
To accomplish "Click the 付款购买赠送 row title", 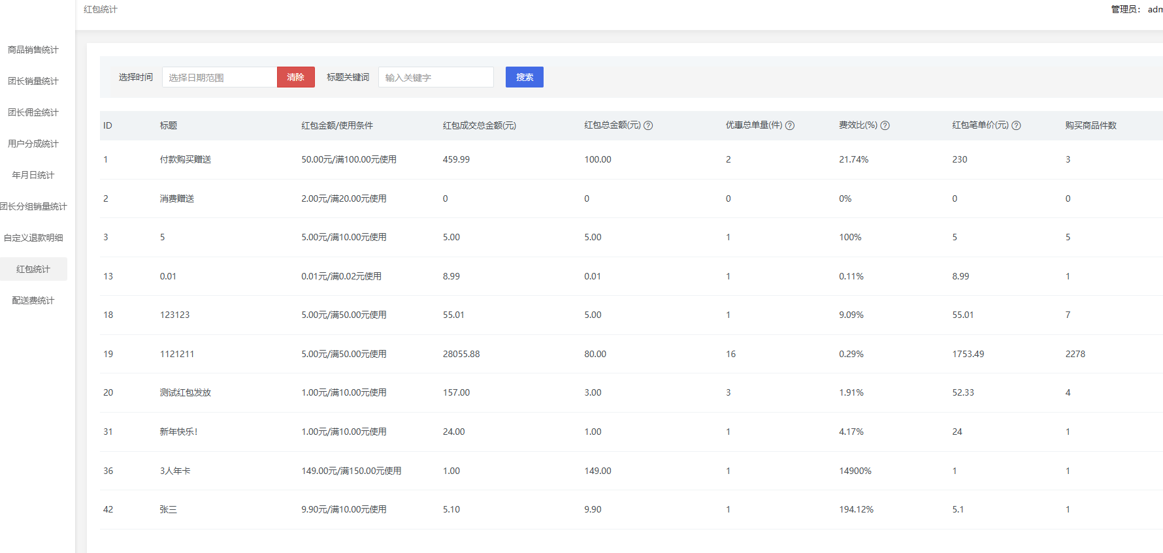I will click(185, 159).
